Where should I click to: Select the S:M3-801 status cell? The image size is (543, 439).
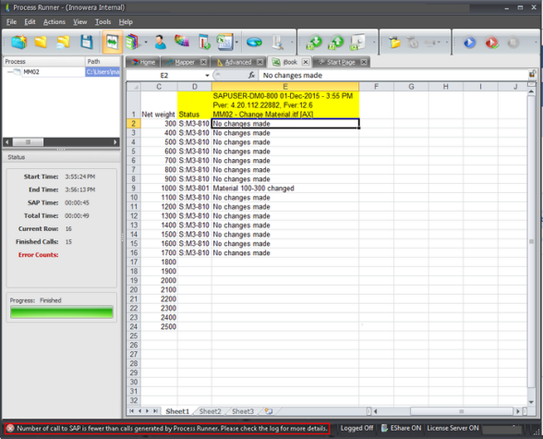pyautogui.click(x=195, y=189)
